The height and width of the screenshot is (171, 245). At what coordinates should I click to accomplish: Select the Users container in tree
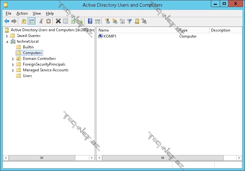(x=27, y=76)
